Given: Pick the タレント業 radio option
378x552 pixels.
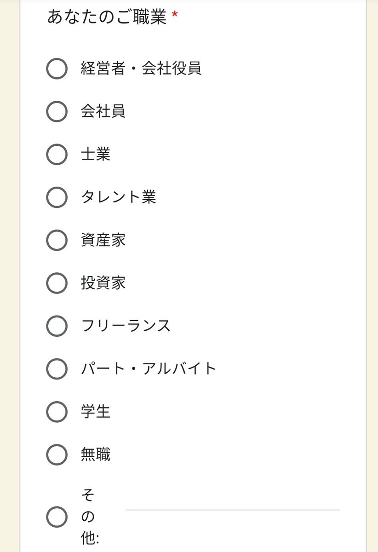Looking at the screenshot, I should [57, 197].
